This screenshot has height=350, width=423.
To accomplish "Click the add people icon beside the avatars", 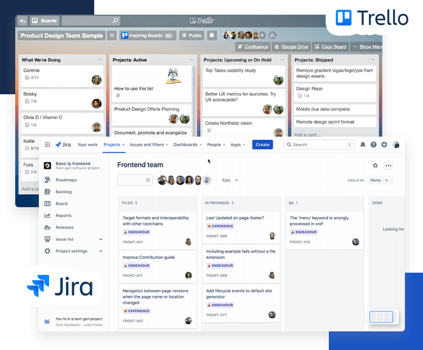I will [207, 180].
